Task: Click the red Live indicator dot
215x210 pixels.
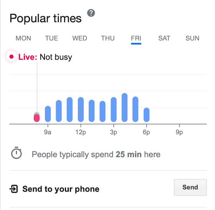Action: 12,57
